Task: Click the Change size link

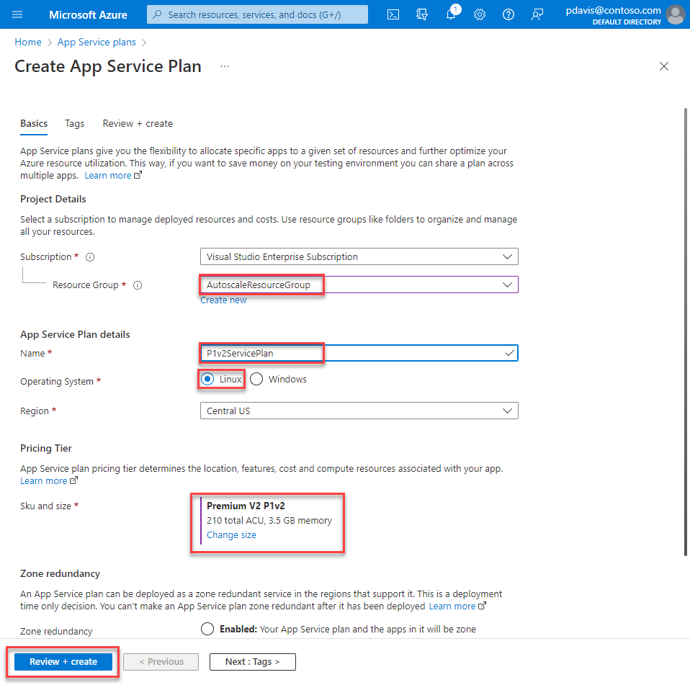Action: [231, 535]
